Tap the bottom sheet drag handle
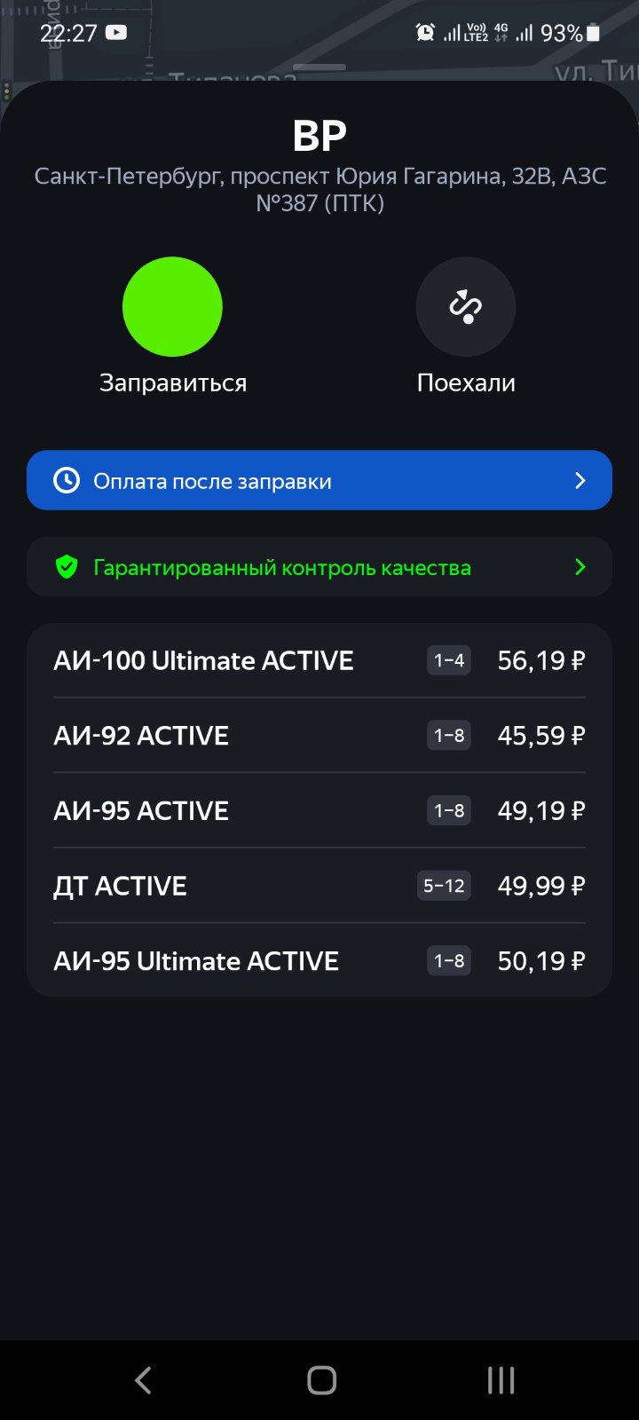639x1420 pixels. tap(319, 67)
